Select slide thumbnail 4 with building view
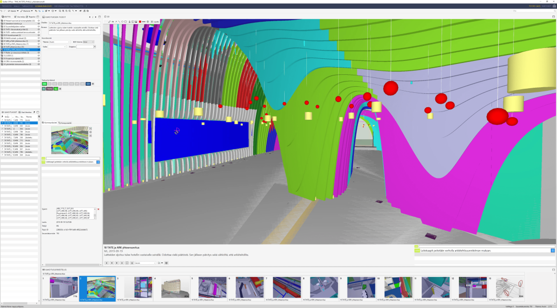Screen dimensions: 557x308 pos(172,288)
